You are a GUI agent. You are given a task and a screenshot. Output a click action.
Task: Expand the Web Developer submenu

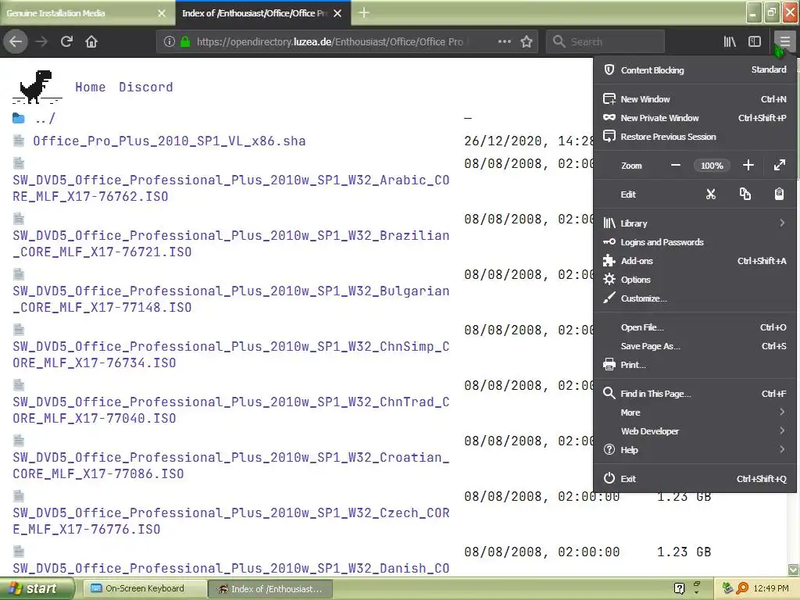pyautogui.click(x=695, y=431)
